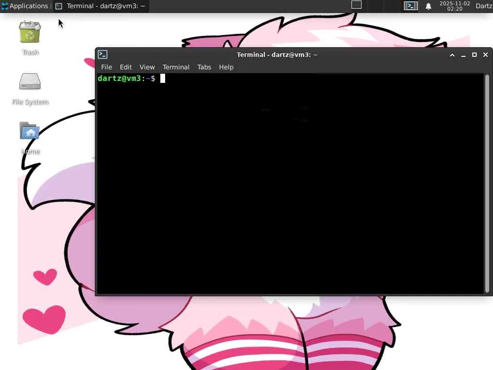
Task: Open the Terminal menu
Action: coord(176,67)
